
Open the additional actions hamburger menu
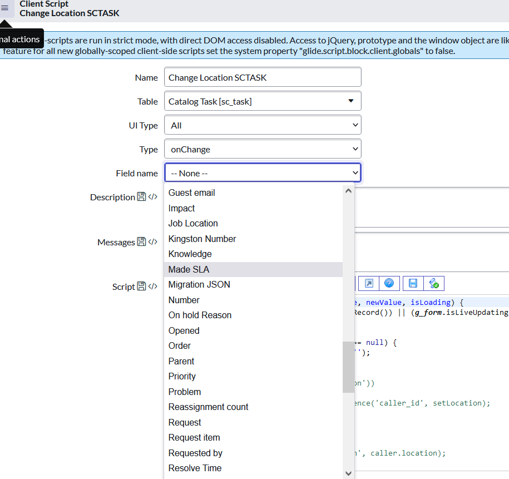pyautogui.click(x=5, y=8)
